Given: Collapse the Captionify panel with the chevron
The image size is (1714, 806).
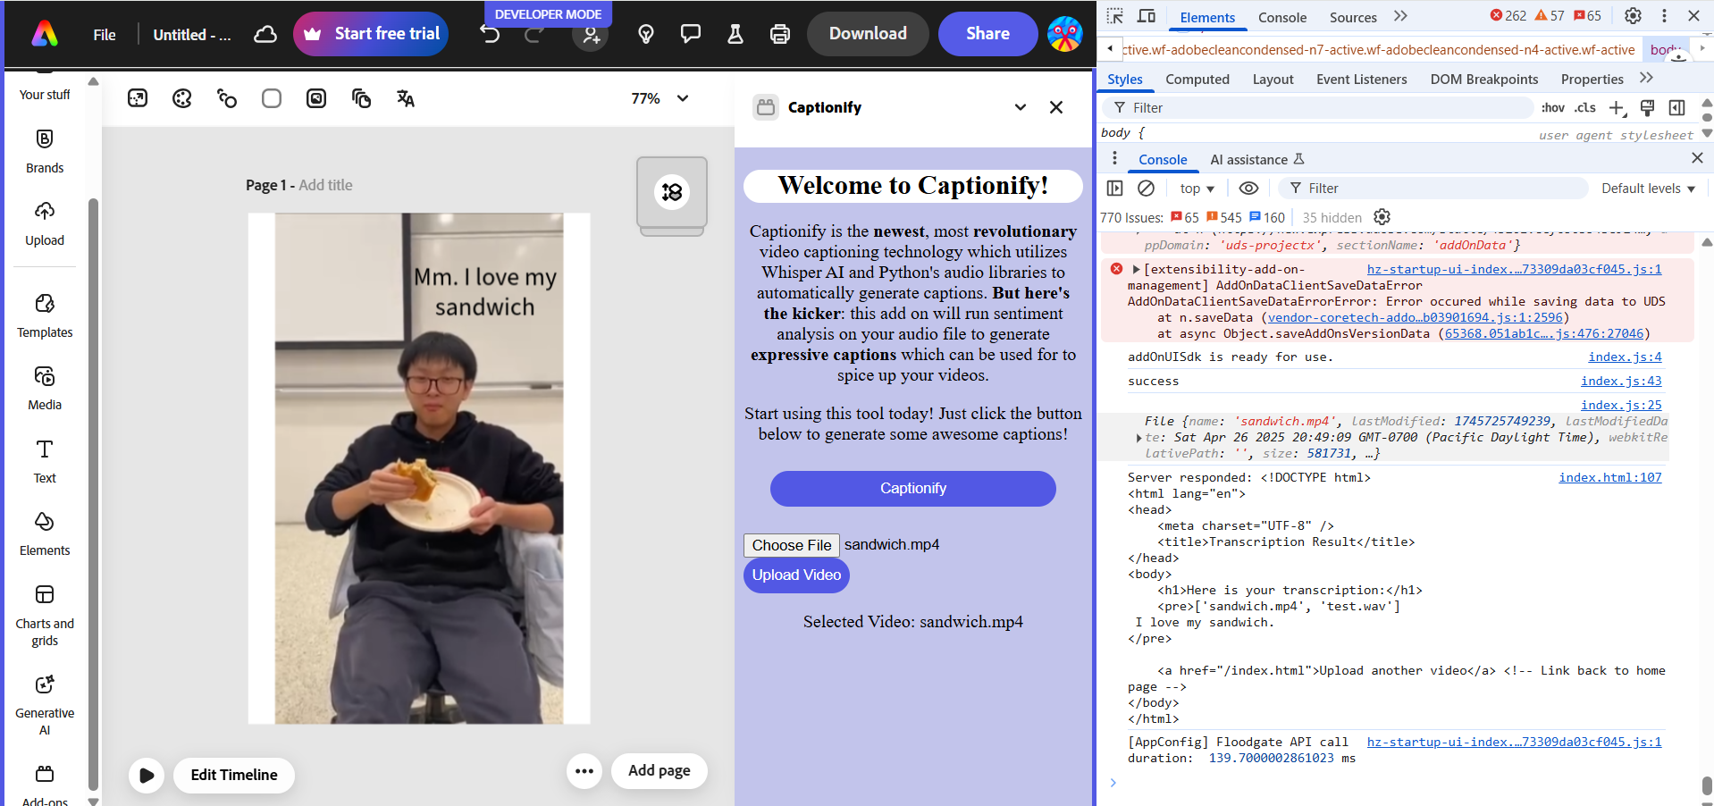Looking at the screenshot, I should point(1021,107).
